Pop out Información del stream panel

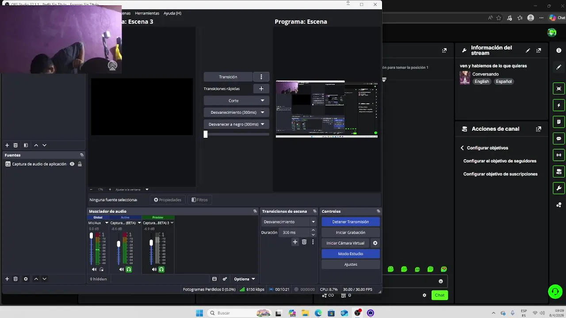[539, 50]
